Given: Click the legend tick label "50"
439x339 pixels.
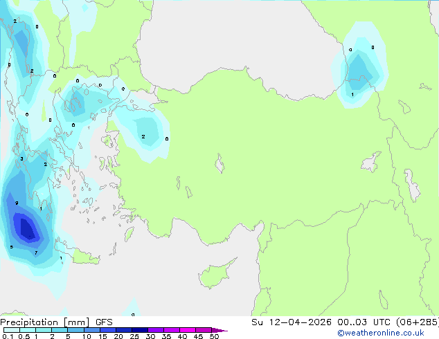Looking at the screenshot, I should coord(214,336).
